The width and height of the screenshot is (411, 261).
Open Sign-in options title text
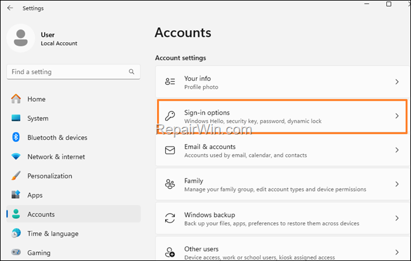(x=207, y=113)
